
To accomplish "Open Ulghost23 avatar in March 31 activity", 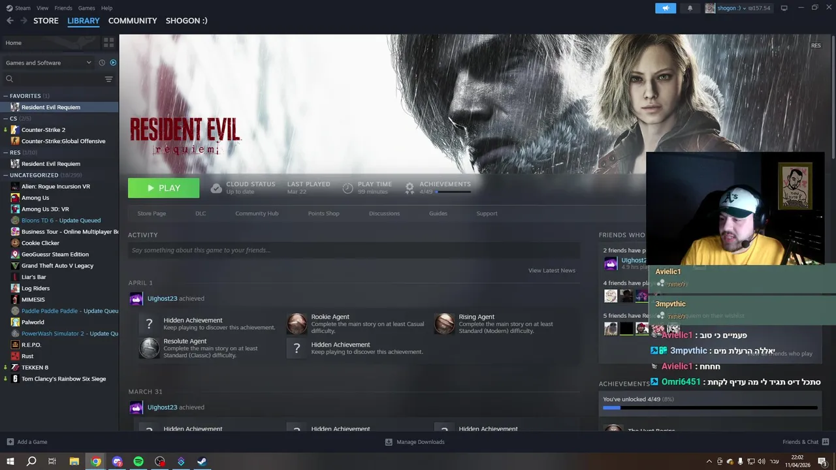I will pos(136,407).
